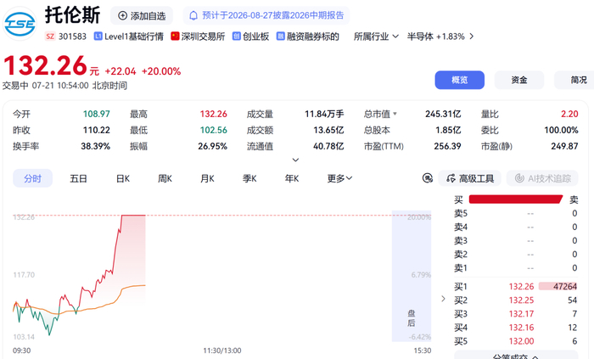Select the 月K chart tab

pyautogui.click(x=207, y=178)
